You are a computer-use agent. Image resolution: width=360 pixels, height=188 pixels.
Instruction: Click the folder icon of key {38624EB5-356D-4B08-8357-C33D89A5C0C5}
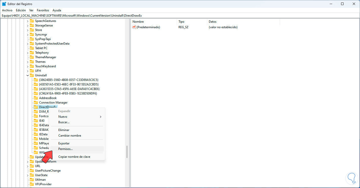point(36,80)
